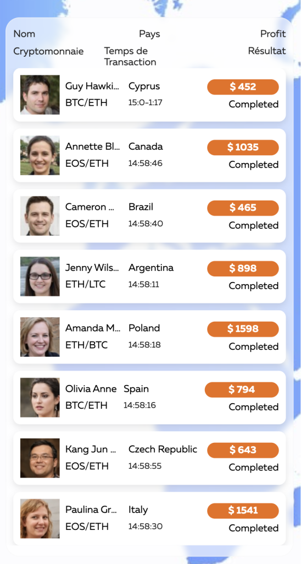This screenshot has width=301, height=564.
Task: Select the $ 1035 profit badge
Action: [243, 148]
